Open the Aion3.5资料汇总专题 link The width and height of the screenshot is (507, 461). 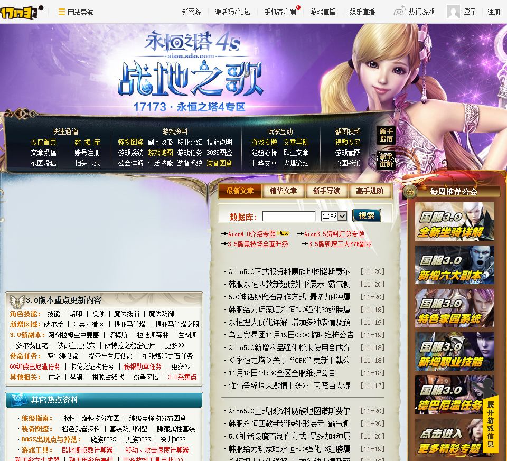(334, 234)
